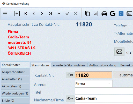Send email using the envelope button
133x104 pixels.
click(119, 52)
